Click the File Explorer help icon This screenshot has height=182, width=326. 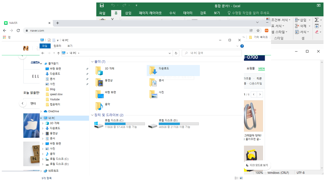[242, 46]
